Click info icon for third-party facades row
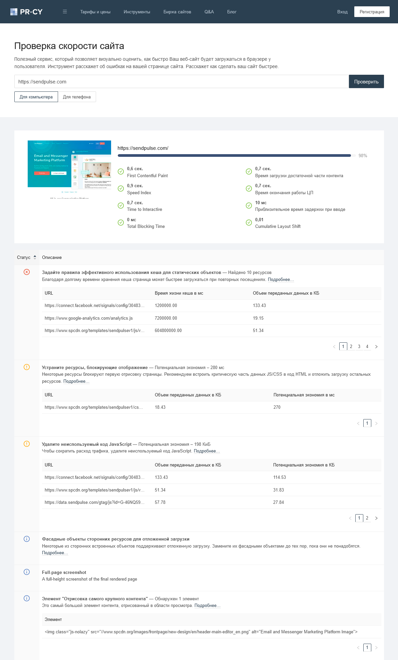The image size is (398, 660). (x=27, y=539)
